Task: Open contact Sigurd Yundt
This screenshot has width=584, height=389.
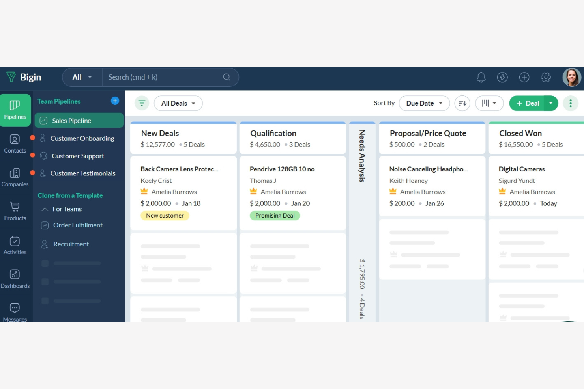Action: pos(517,181)
